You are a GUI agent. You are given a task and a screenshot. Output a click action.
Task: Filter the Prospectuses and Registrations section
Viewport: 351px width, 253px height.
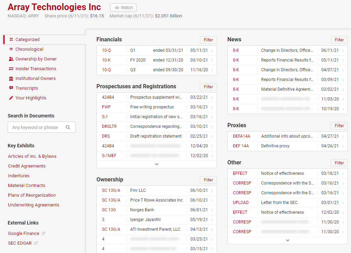[208, 87]
